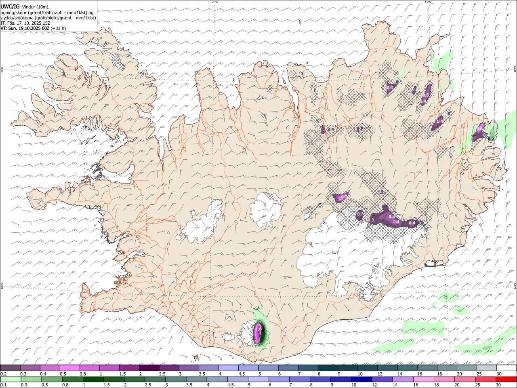Select the 25 light gray swatch, upper legend row
The width and height of the screenshot is (517, 388).
(486, 368)
